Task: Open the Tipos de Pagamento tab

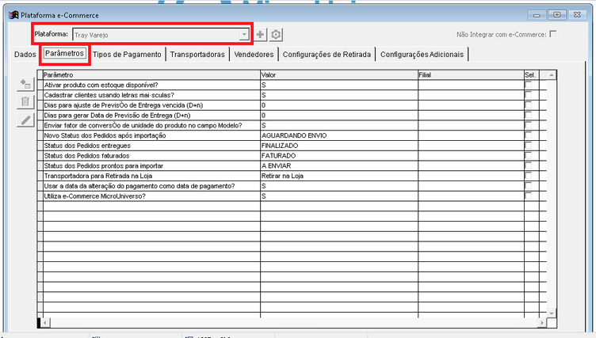Action: (127, 55)
